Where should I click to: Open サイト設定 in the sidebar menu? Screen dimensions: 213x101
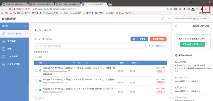point(14,56)
